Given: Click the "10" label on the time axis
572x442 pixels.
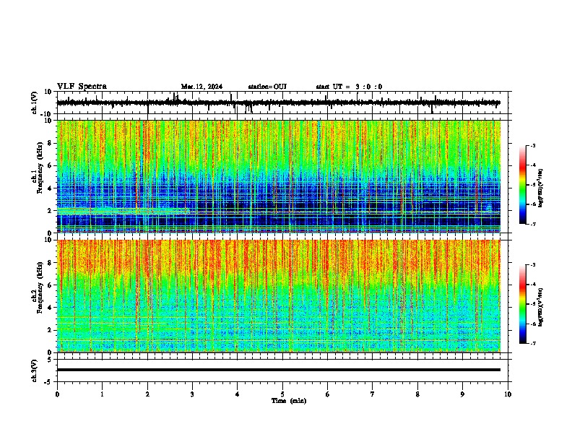Looking at the screenshot, I should pyautogui.click(x=508, y=394).
